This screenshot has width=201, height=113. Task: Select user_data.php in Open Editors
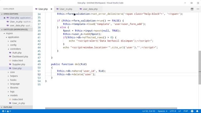[16, 25]
